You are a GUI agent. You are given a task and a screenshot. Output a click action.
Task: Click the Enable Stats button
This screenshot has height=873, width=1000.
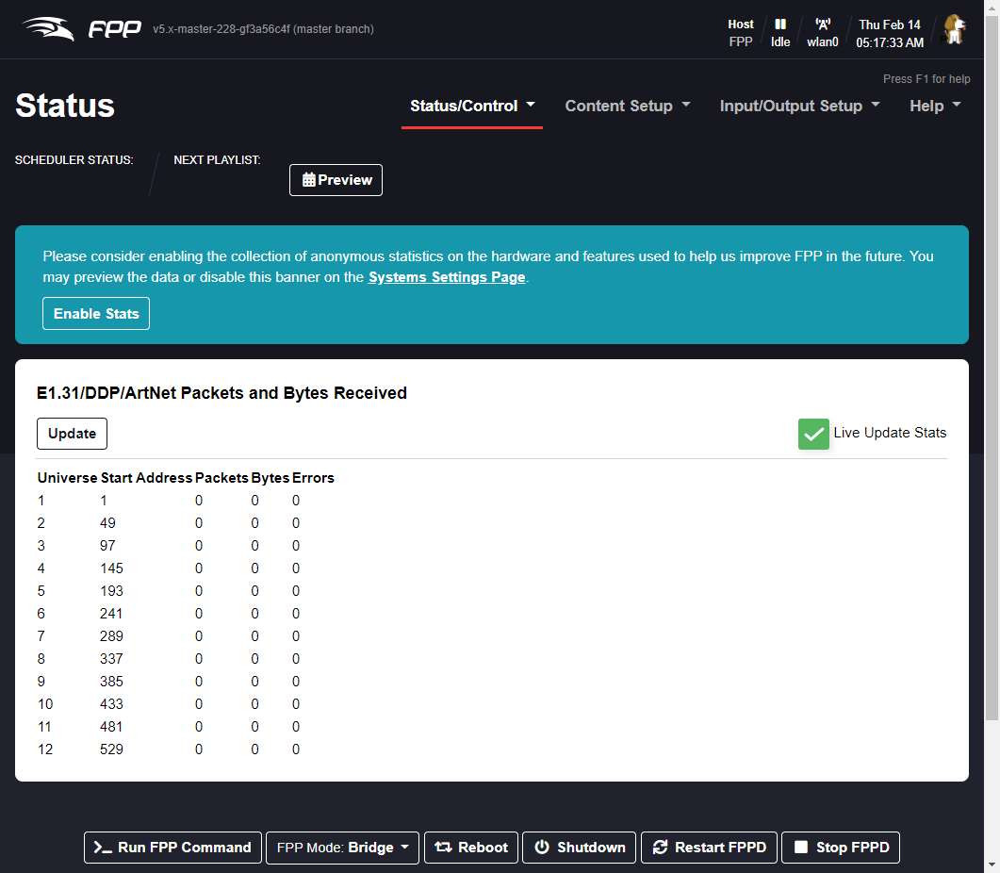pyautogui.click(x=96, y=314)
